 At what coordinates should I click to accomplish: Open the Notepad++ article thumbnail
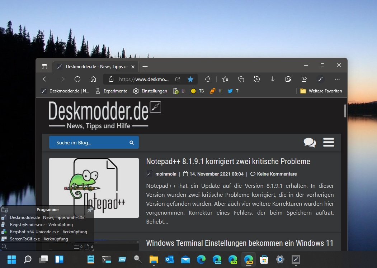click(94, 188)
